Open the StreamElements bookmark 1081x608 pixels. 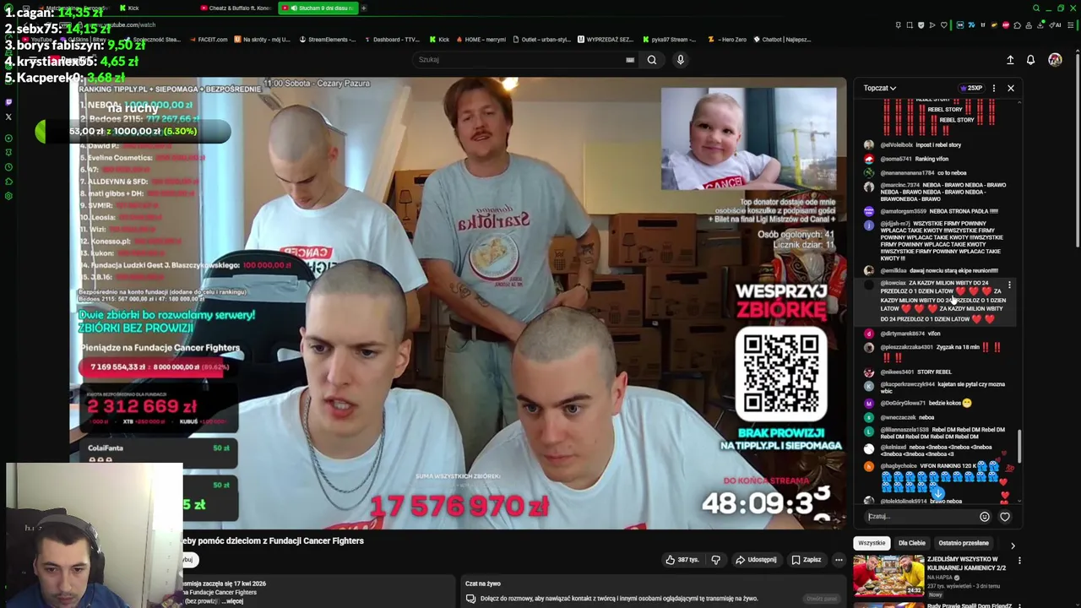(327, 40)
